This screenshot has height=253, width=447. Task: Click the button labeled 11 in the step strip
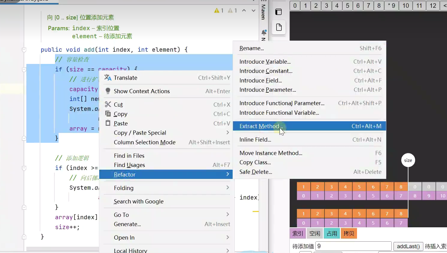point(419,6)
